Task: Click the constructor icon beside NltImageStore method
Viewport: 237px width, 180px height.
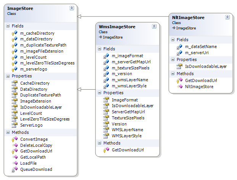Action: (x=180, y=87)
